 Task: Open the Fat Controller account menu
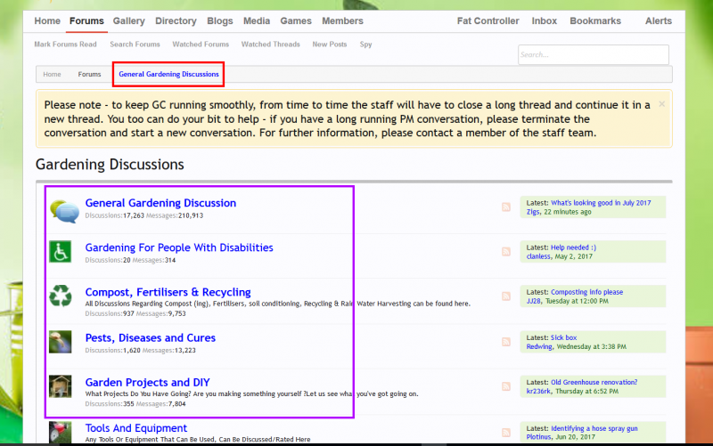click(488, 20)
